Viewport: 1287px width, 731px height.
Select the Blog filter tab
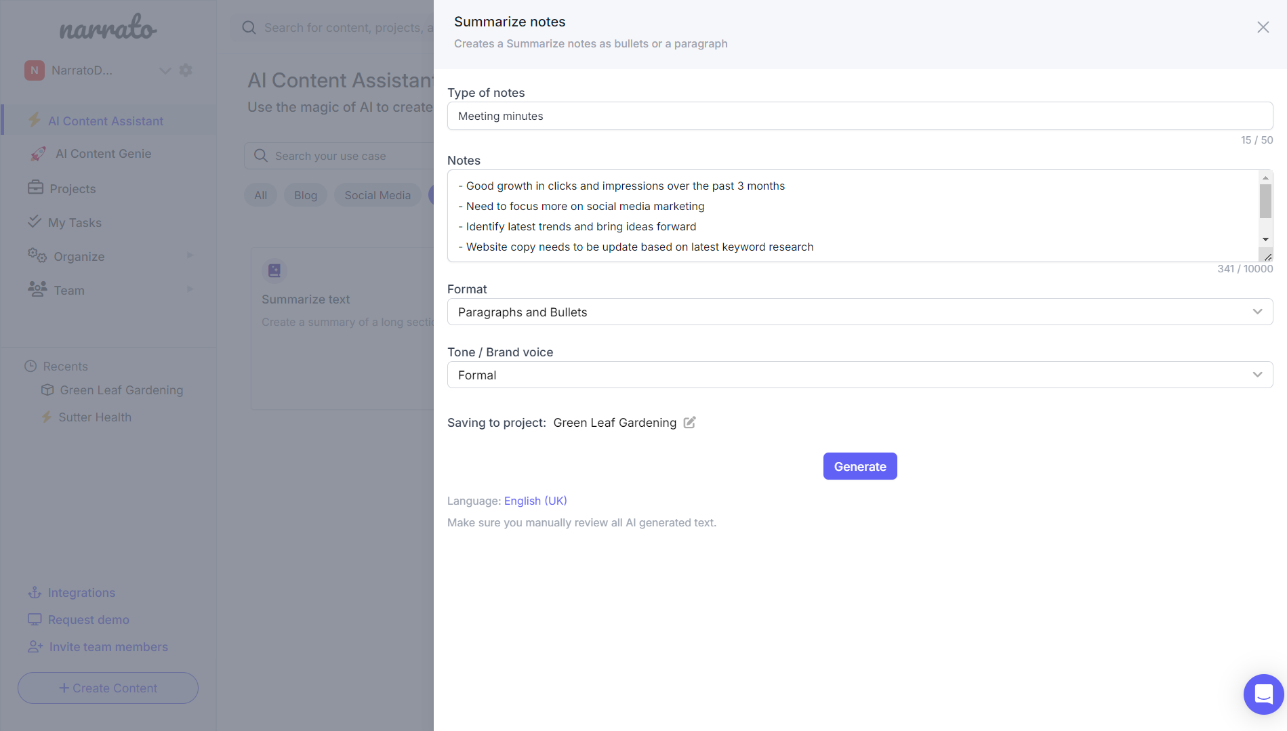tap(306, 195)
